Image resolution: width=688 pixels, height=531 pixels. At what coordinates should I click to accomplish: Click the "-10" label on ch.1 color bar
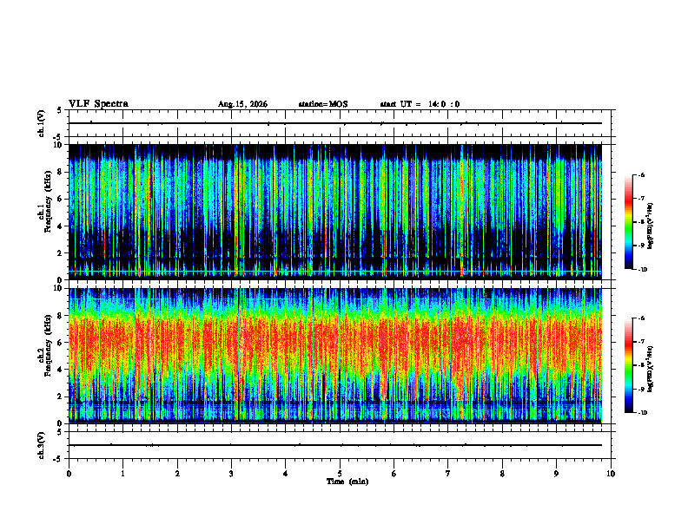click(x=642, y=270)
